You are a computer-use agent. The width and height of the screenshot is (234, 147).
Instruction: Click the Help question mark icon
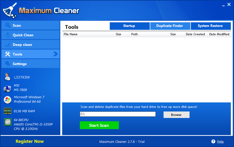click(213, 142)
